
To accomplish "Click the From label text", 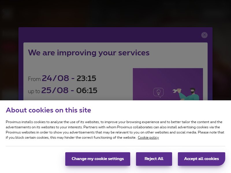I will (34, 79).
